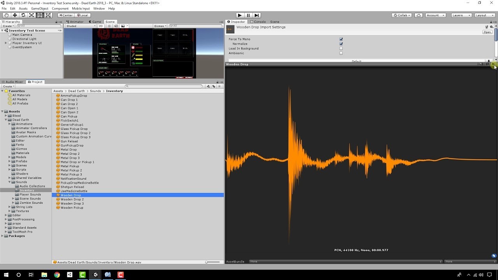
Task: Open the AssetBundle None dropdown
Action: pos(345,262)
